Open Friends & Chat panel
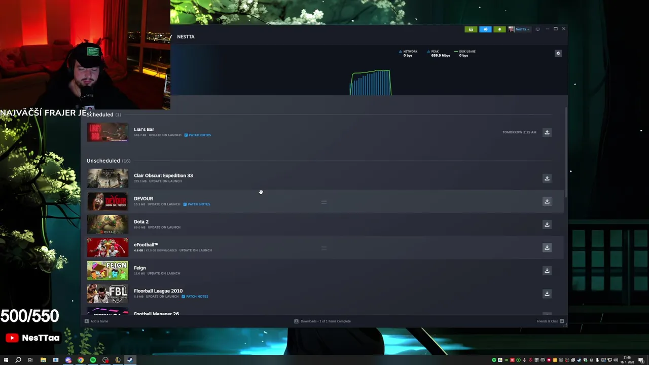The image size is (649, 365). (x=550, y=321)
